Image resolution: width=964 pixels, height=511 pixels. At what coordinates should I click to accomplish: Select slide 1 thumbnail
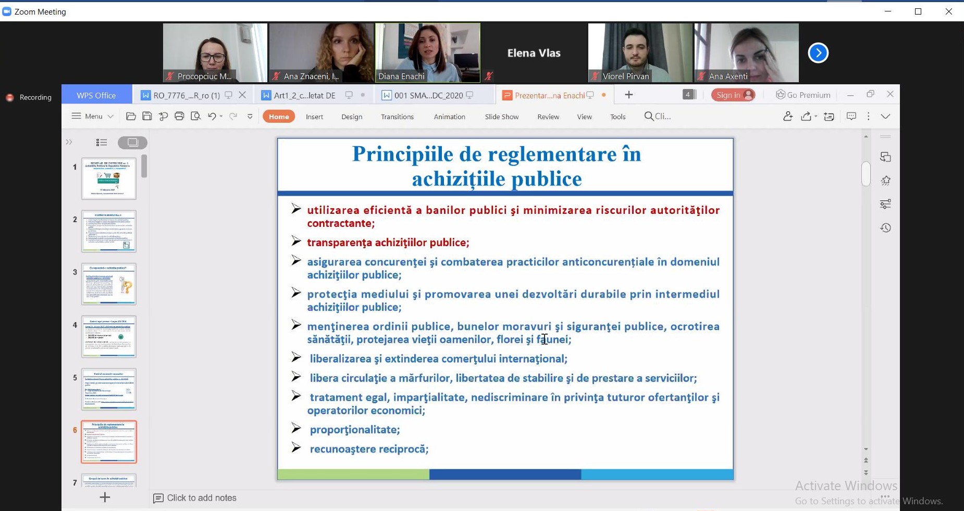[x=109, y=178]
